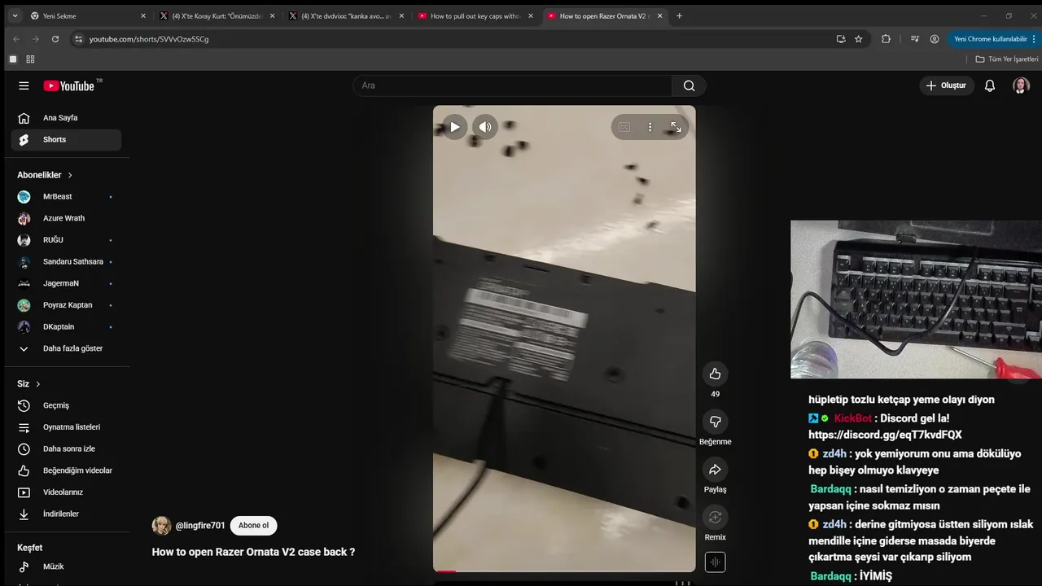Dislike the short (Beğenme)
1042x586 pixels.
pos(715,422)
